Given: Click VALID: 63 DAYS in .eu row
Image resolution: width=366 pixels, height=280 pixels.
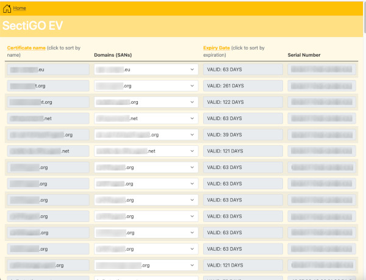Looking at the screenshot, I should (243, 70).
